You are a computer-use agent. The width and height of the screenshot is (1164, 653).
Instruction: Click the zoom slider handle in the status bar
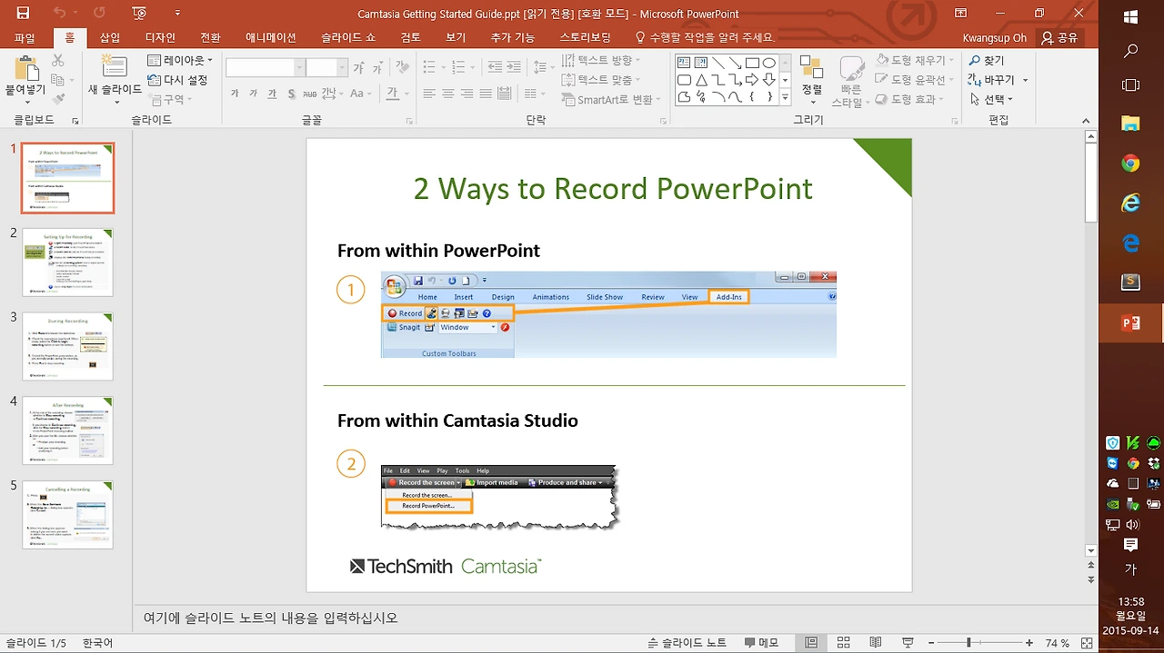968,643
